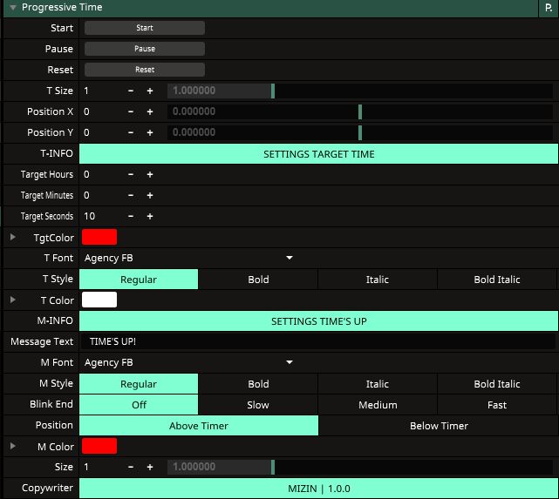
Task: Set Blink End to Slow
Action: (x=258, y=405)
